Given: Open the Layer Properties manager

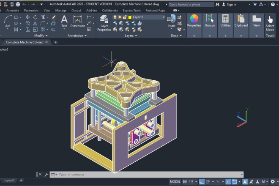Looking at the screenshot, I should tap(104, 23).
